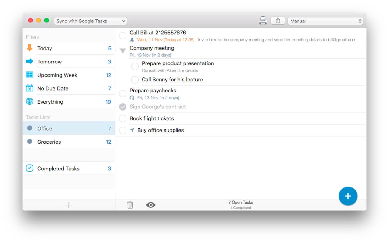Click the repeat icon under Prepare paychecks

coord(132,98)
